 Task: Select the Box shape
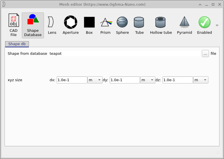(89, 25)
